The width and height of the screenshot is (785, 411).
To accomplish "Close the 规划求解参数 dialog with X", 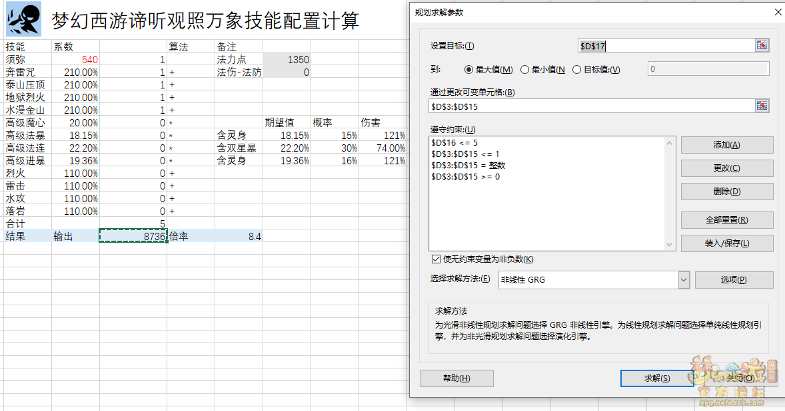I will pyautogui.click(x=778, y=11).
